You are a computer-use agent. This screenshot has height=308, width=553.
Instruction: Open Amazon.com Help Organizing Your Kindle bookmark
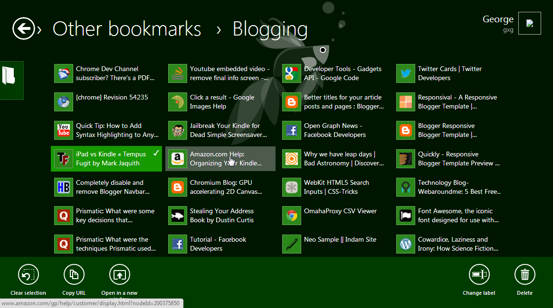click(220, 159)
